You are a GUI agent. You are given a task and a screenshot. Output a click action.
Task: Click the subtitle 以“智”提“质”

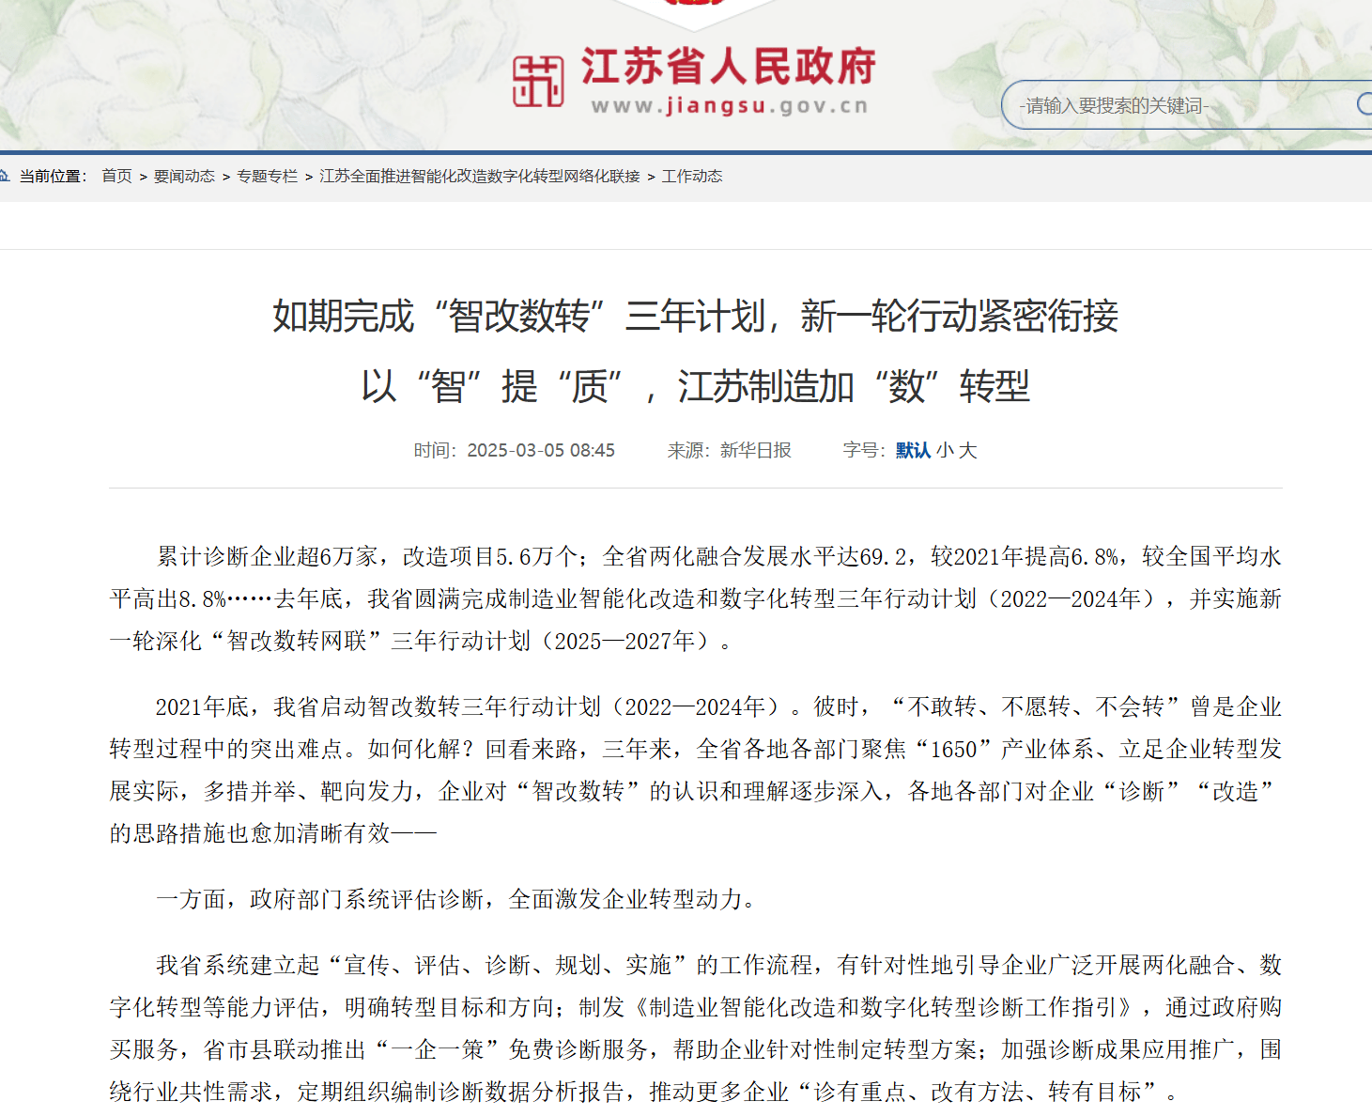click(695, 386)
